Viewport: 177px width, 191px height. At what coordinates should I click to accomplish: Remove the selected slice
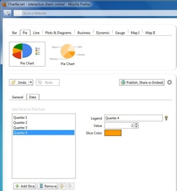pos(48,186)
